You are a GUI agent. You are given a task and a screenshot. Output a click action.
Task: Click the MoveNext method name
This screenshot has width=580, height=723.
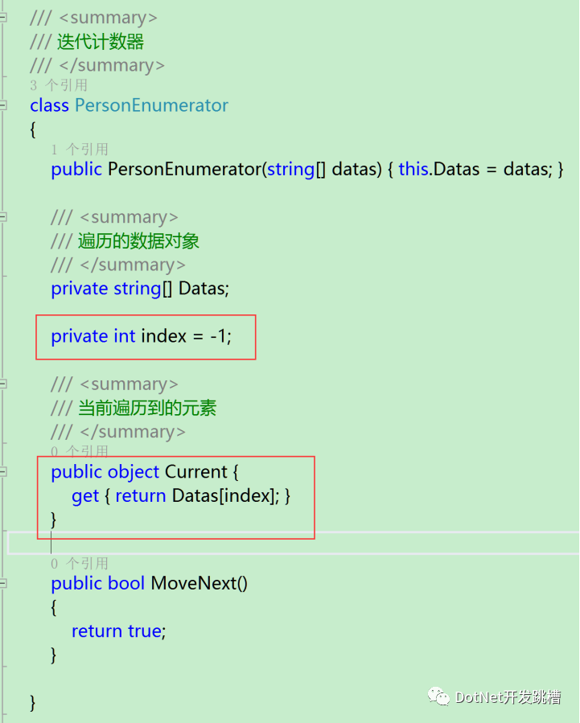(200, 583)
